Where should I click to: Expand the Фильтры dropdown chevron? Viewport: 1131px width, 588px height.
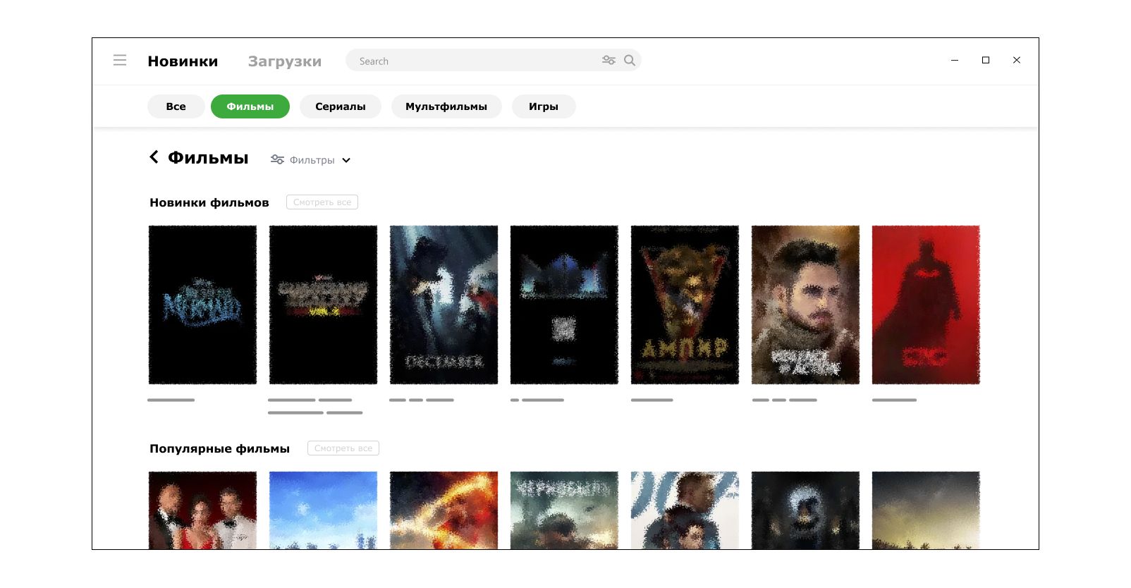click(346, 161)
